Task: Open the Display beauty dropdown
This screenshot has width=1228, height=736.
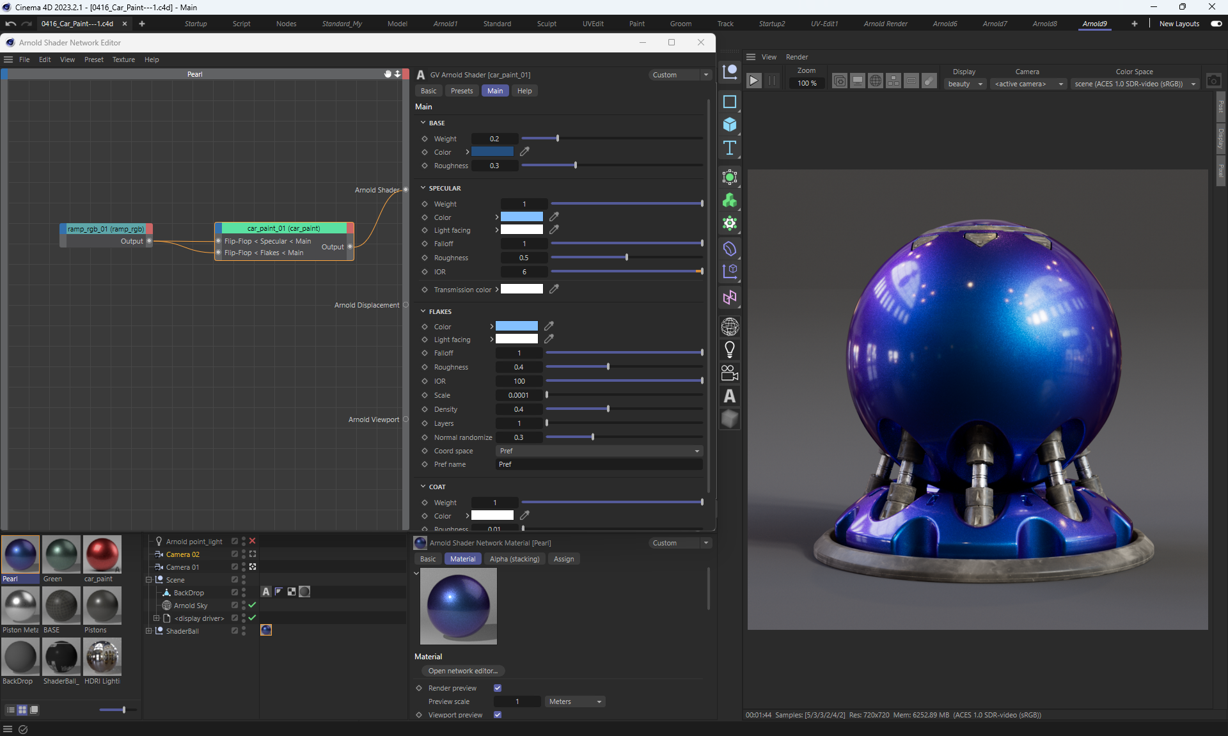Action: coord(965,84)
